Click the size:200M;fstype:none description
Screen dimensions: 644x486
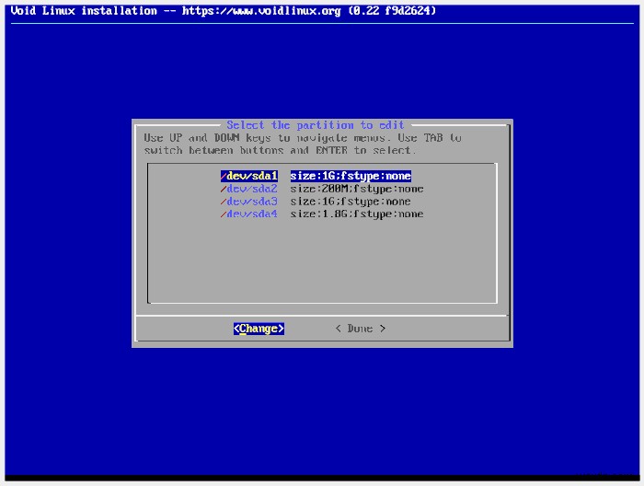(x=357, y=189)
